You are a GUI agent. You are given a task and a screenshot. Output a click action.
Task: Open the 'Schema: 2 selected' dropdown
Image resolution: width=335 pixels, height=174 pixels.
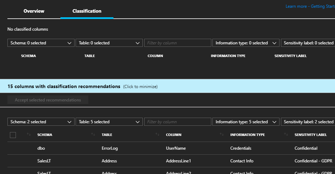pos(41,122)
